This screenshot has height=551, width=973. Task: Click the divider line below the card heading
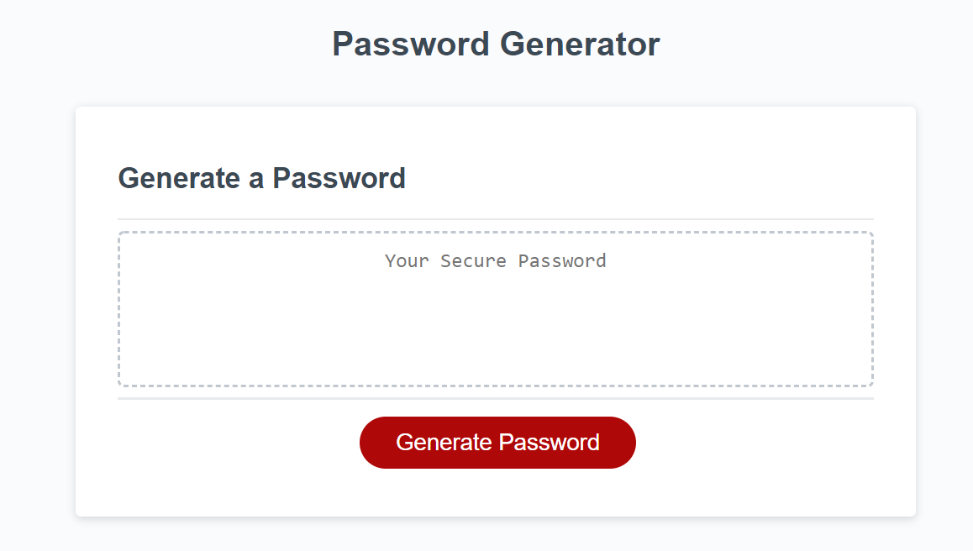[496, 219]
